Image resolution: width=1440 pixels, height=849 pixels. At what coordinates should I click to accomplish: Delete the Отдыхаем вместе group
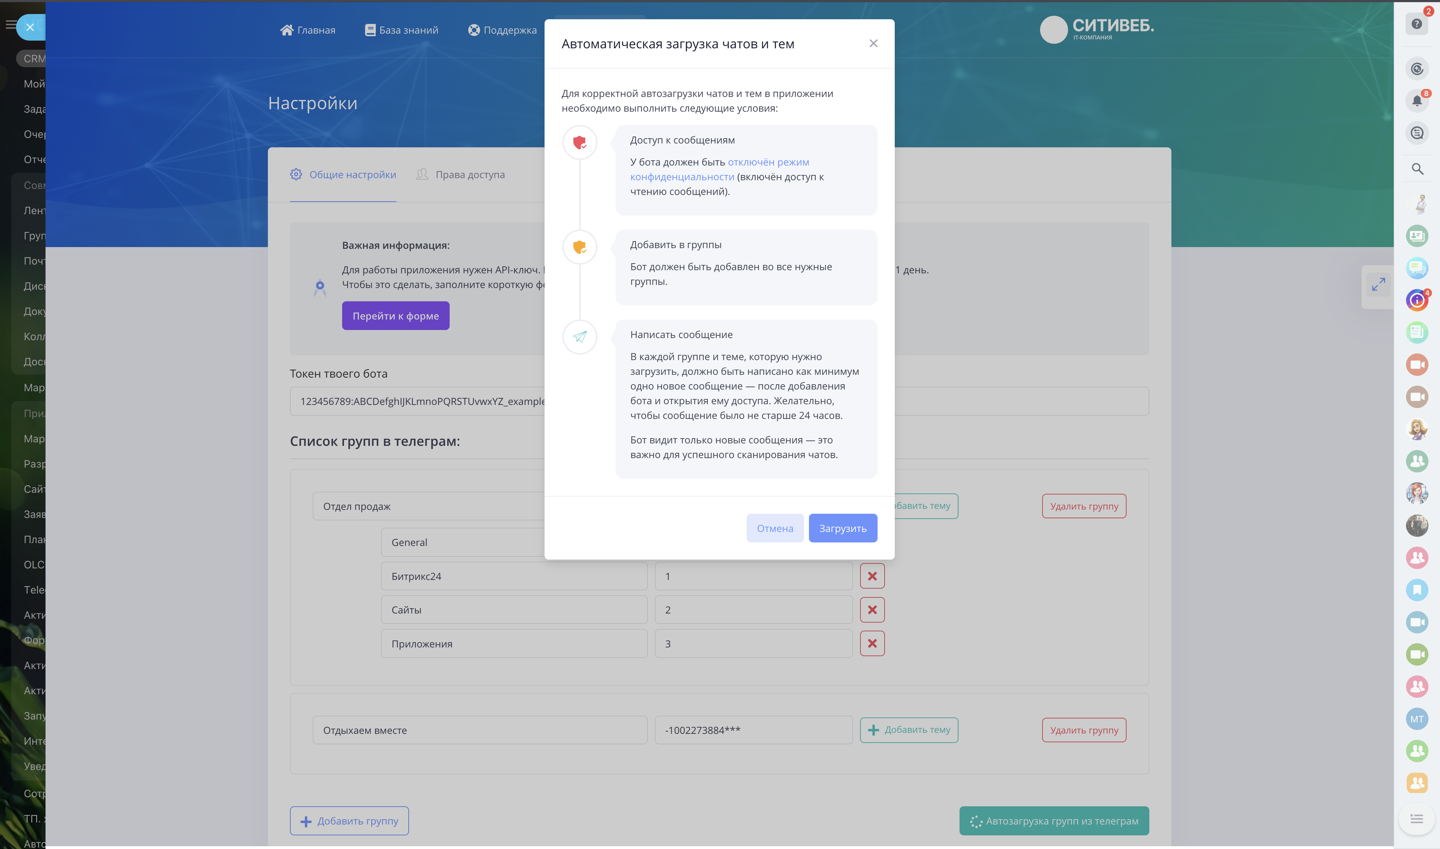point(1084,730)
